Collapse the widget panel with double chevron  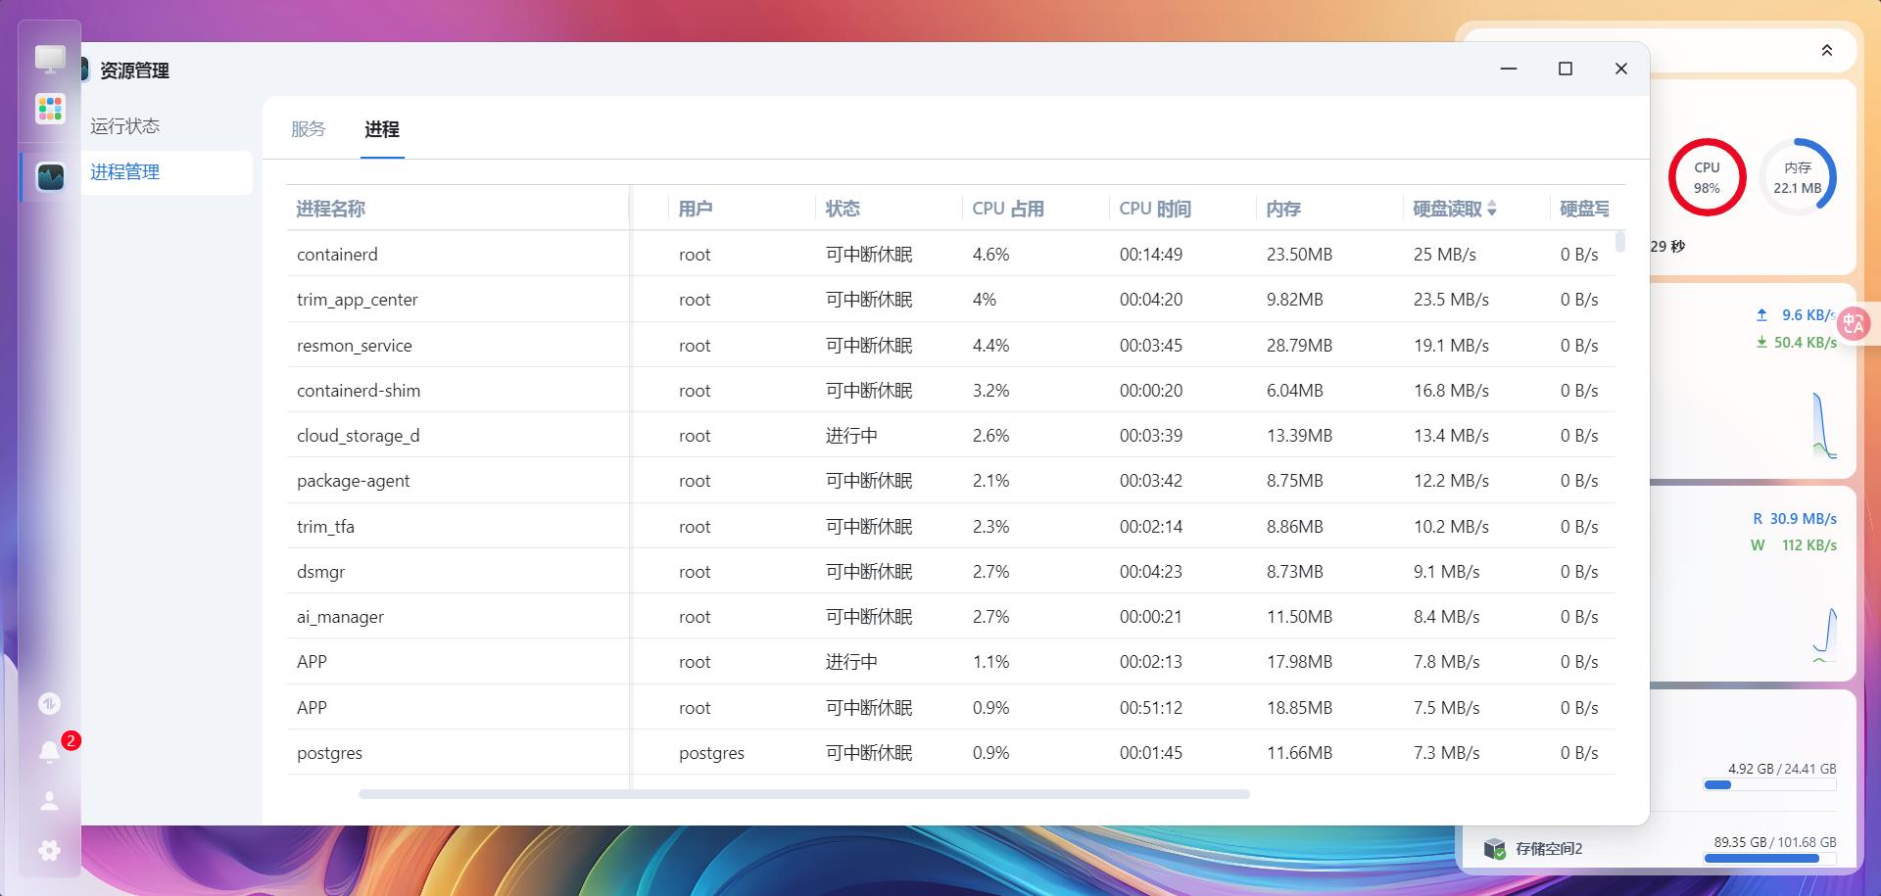[x=1827, y=50]
